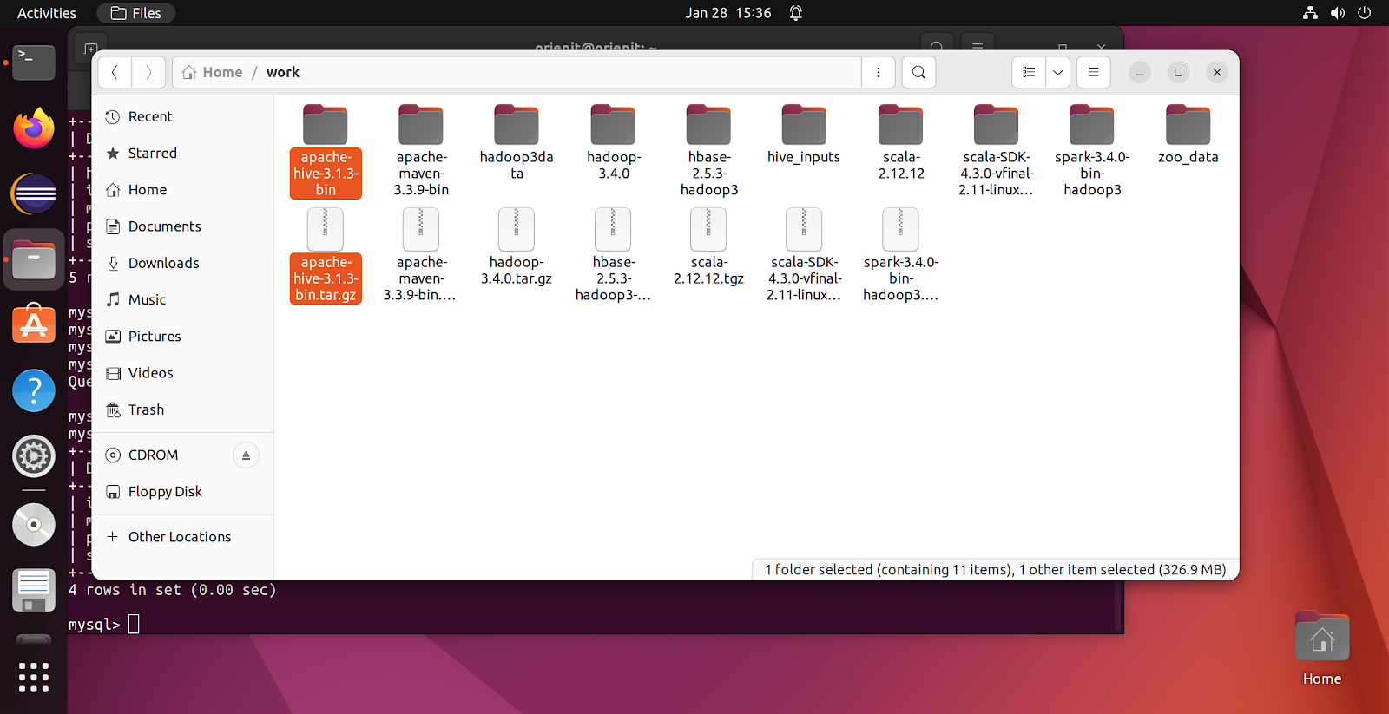
Task: Open Other Locations in the sidebar
Action: coord(182,537)
